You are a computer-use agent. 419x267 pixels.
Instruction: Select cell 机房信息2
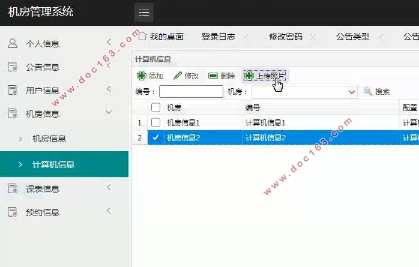(203, 137)
